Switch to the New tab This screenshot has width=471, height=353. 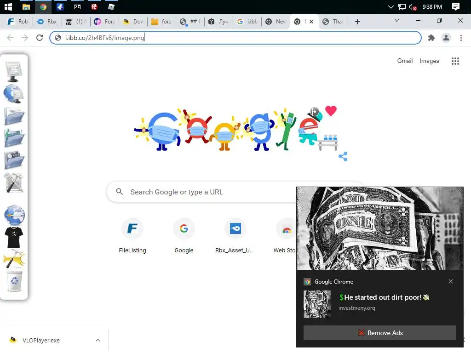pos(276,22)
